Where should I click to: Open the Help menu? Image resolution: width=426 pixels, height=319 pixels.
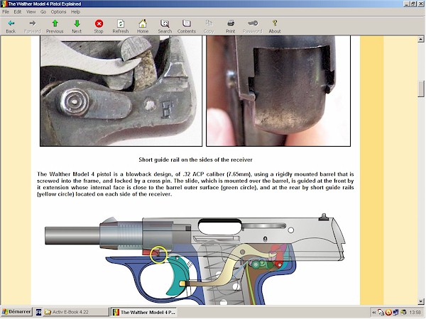click(75, 11)
